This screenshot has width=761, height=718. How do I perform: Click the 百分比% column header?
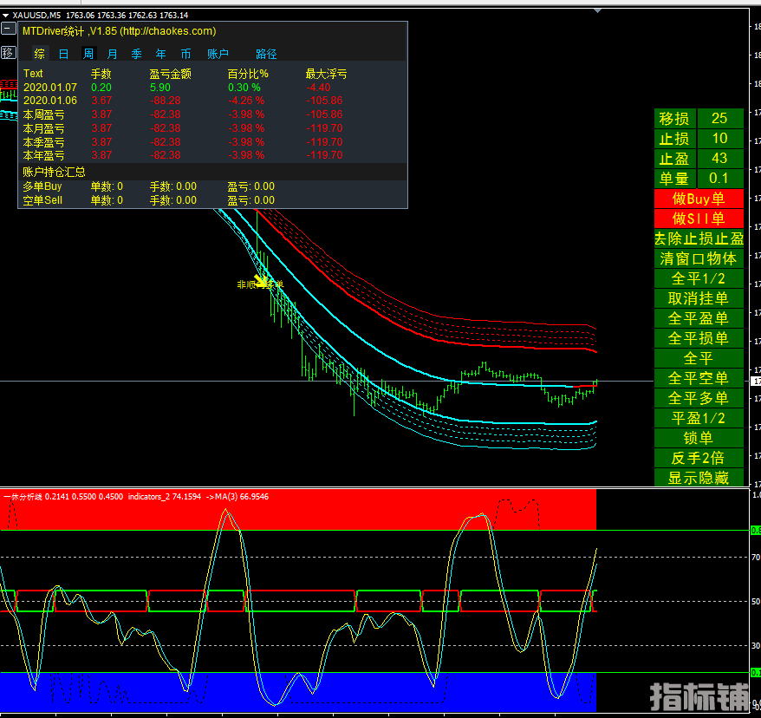pyautogui.click(x=248, y=74)
